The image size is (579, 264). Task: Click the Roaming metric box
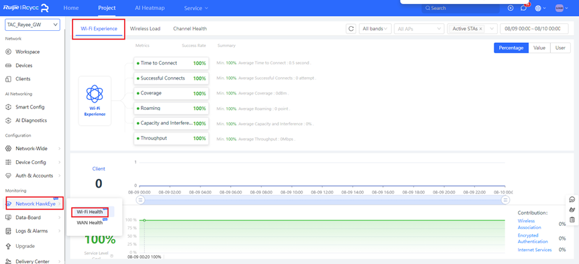coord(171,109)
